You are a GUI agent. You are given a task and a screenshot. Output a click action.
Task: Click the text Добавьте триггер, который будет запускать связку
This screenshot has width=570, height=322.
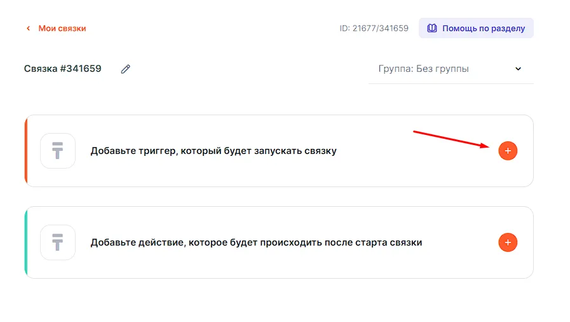(214, 151)
